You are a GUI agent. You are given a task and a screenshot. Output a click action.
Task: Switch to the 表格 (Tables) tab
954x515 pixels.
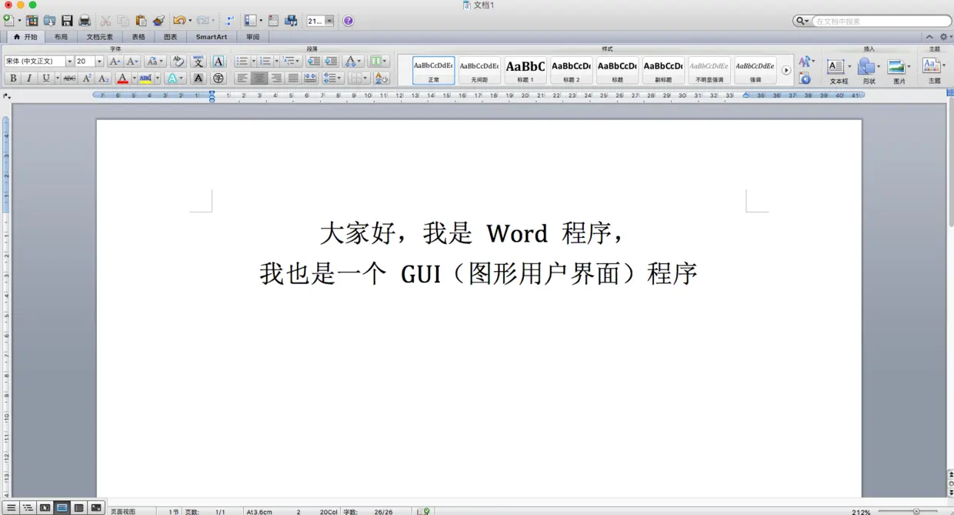[138, 36]
